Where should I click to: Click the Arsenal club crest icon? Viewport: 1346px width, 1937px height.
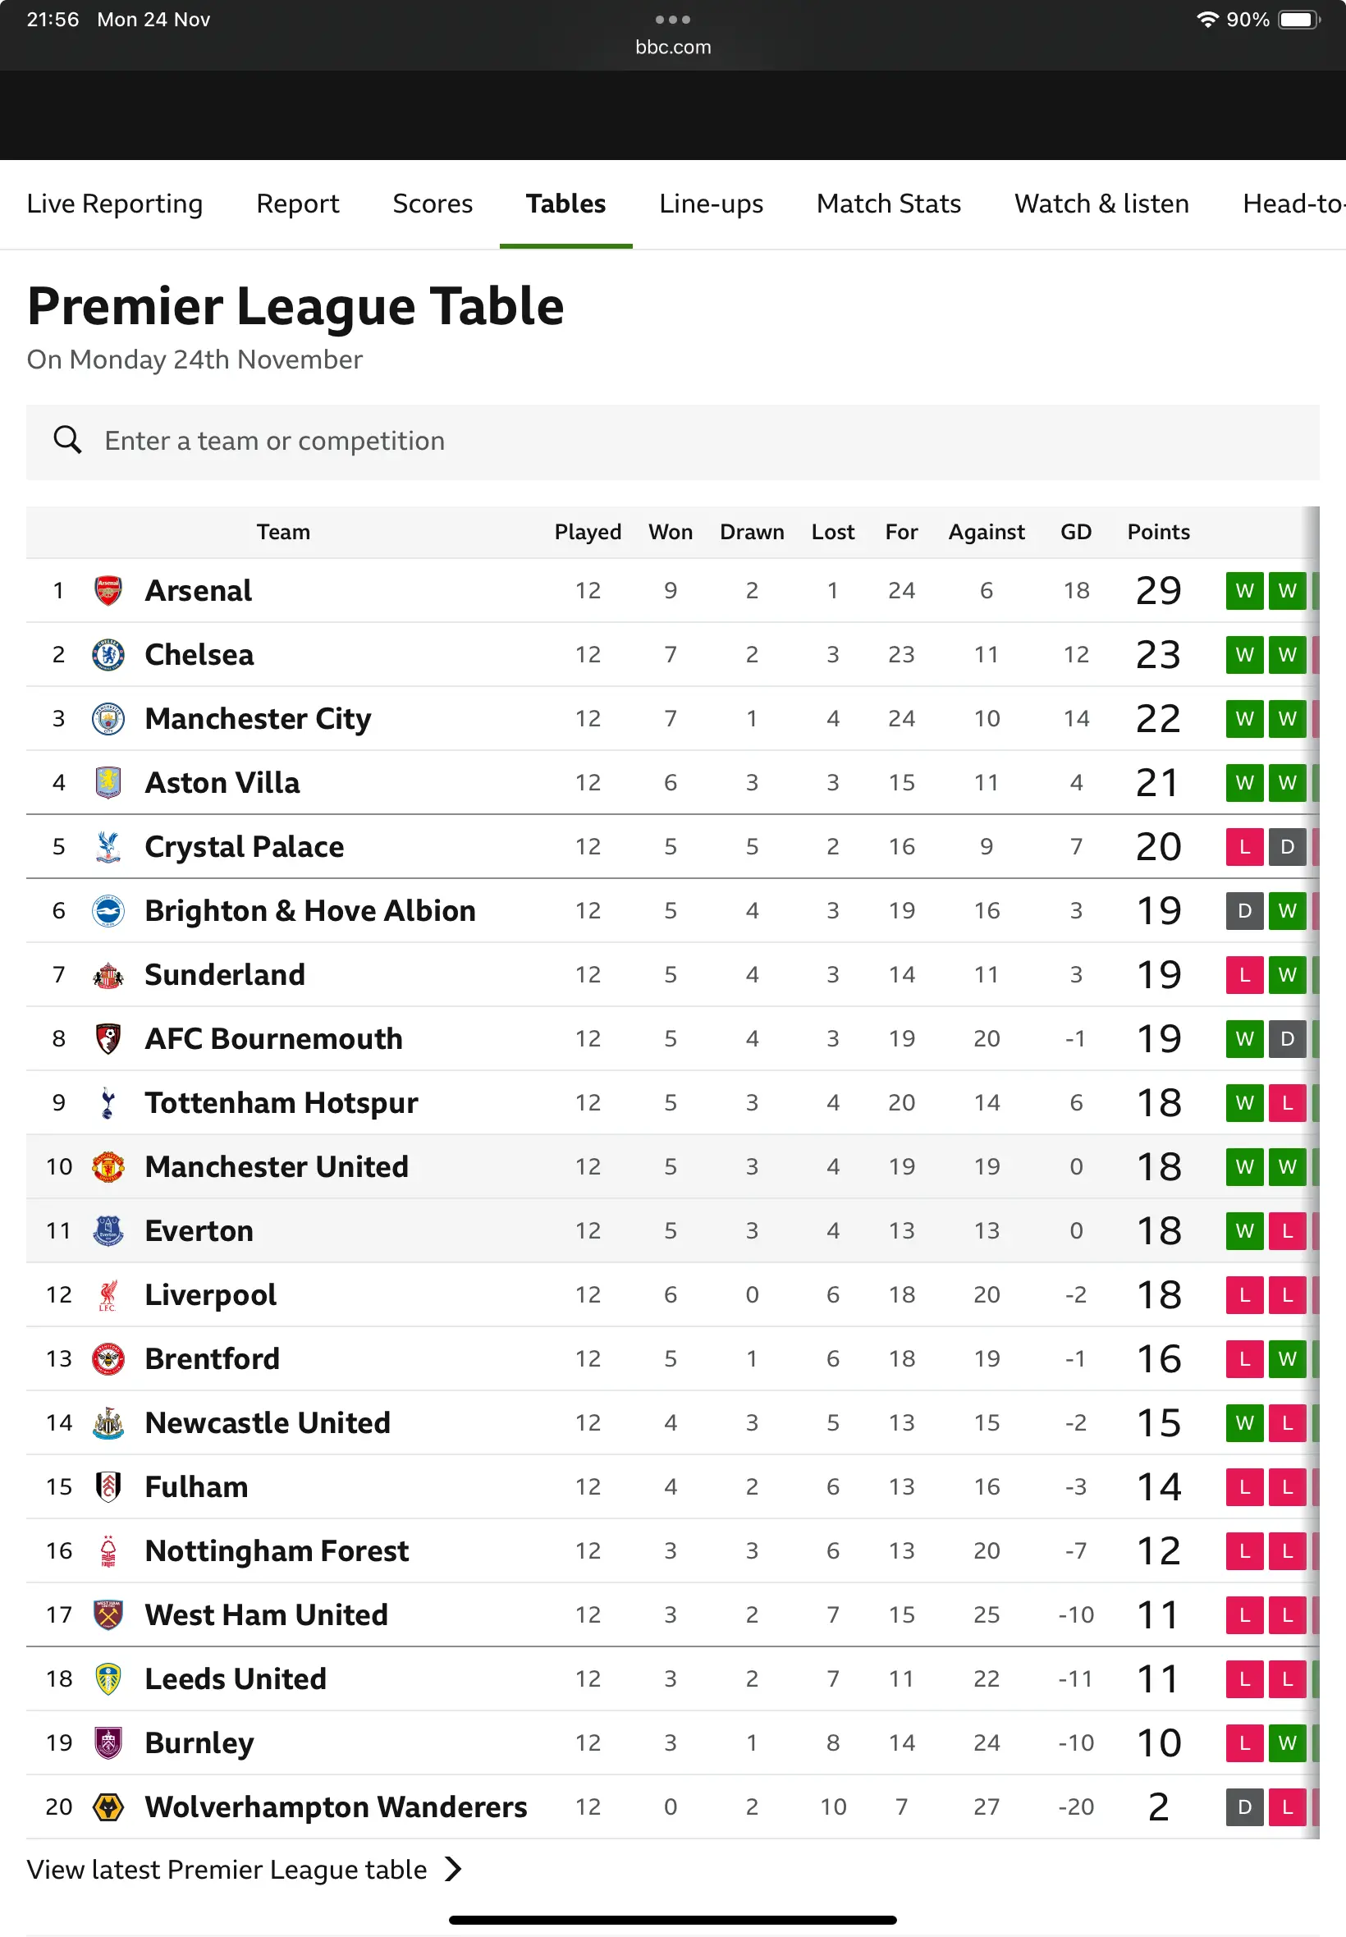coord(108,590)
